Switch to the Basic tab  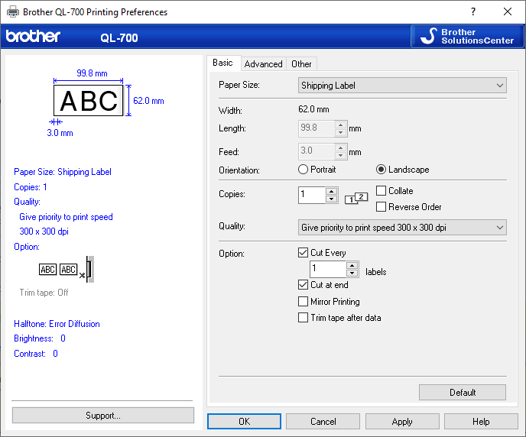point(222,63)
